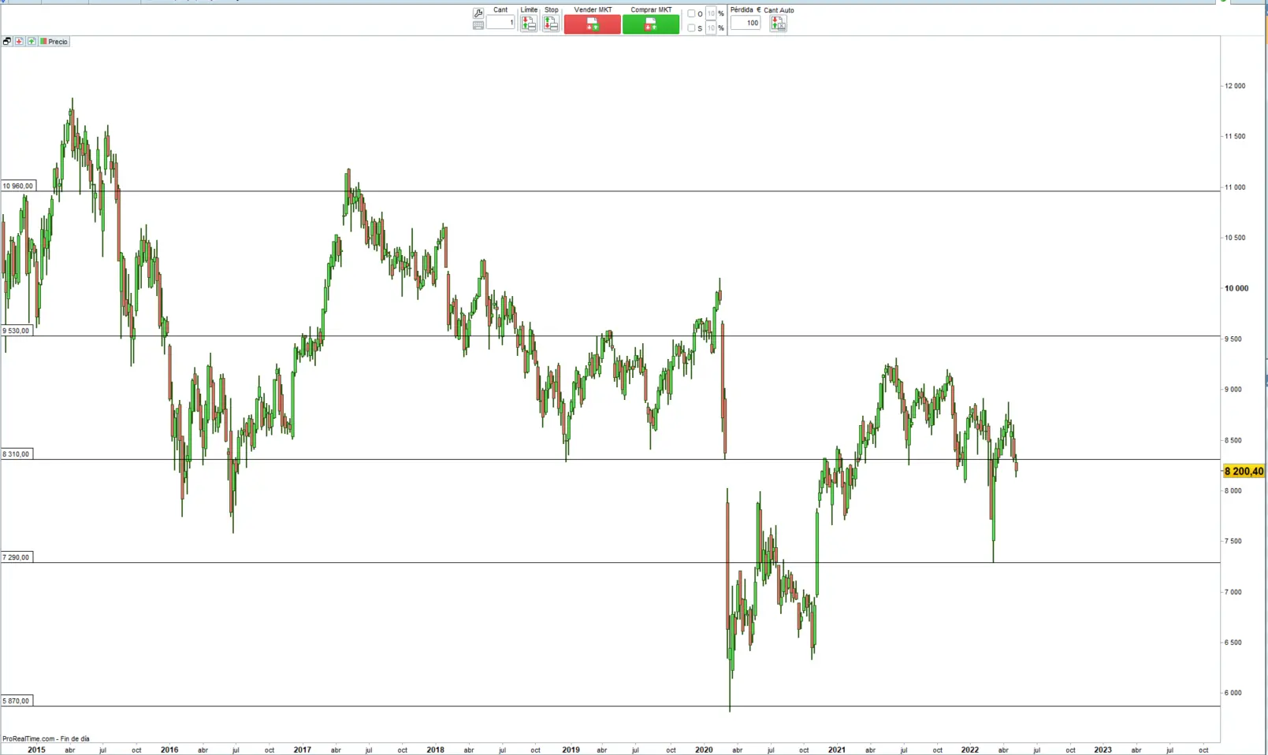The height and width of the screenshot is (755, 1268).
Task: Click the detach window icon above chart
Action: point(7,42)
